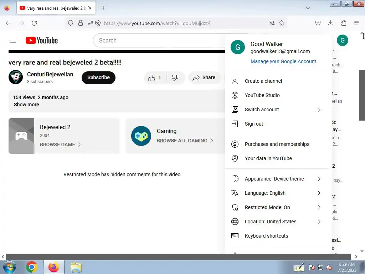Image resolution: width=365 pixels, height=274 pixels.
Task: Click Show more under video description
Action: pyautogui.click(x=26, y=105)
